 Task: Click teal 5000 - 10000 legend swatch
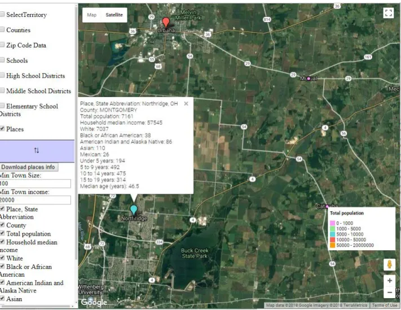coord(332,234)
